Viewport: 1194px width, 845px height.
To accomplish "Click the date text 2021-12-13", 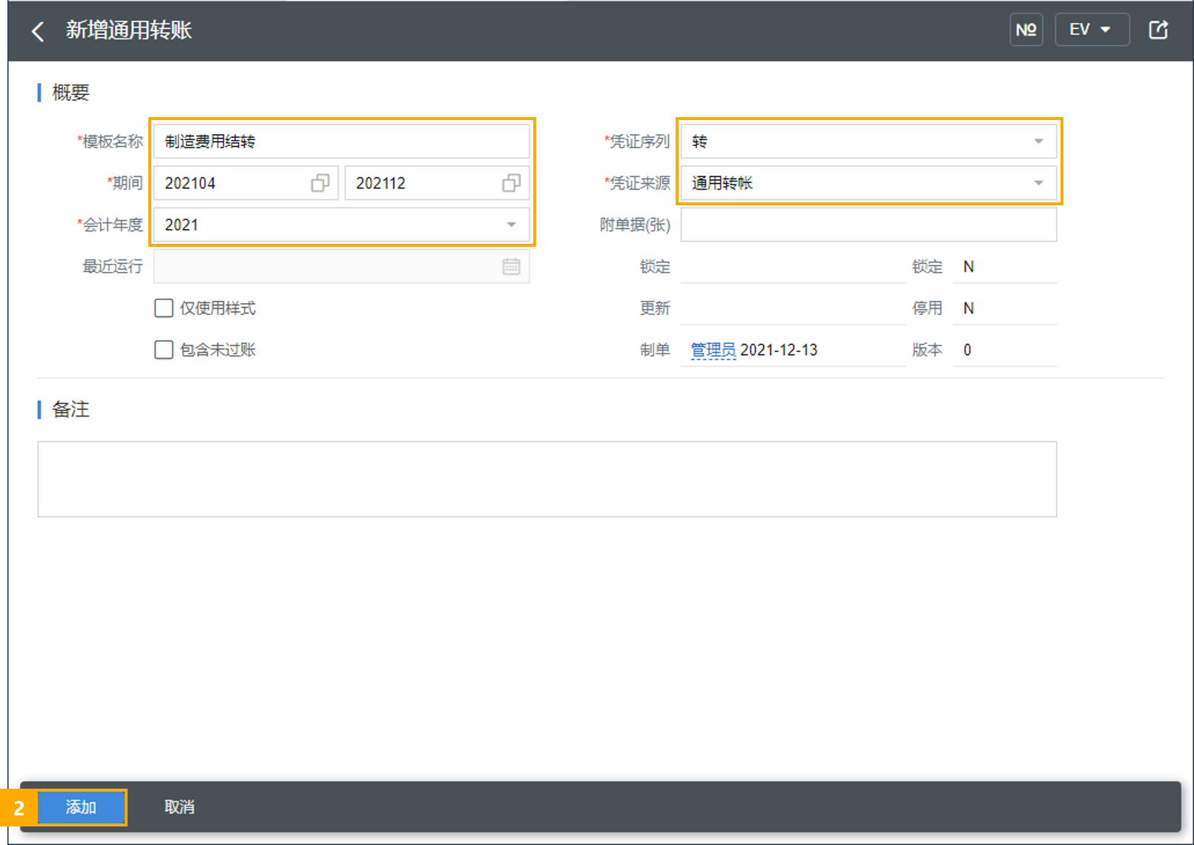I will (779, 350).
